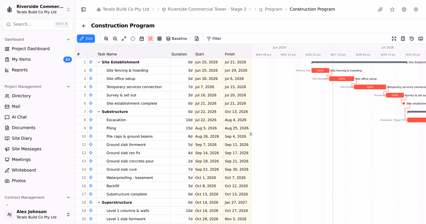Click the back arrow beside Construction Program

84,26
